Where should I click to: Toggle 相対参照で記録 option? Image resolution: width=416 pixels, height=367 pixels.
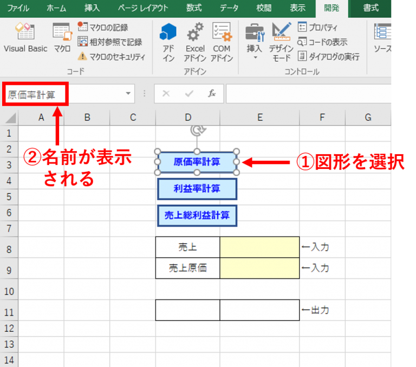coord(109,42)
